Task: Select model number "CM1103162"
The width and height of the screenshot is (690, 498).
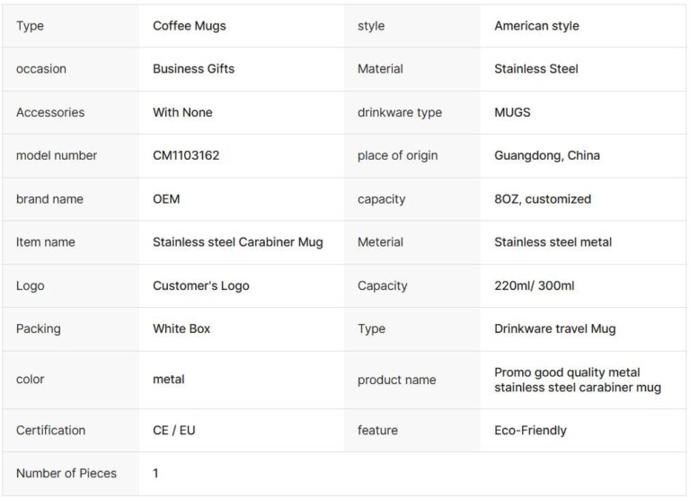Action: tap(186, 155)
